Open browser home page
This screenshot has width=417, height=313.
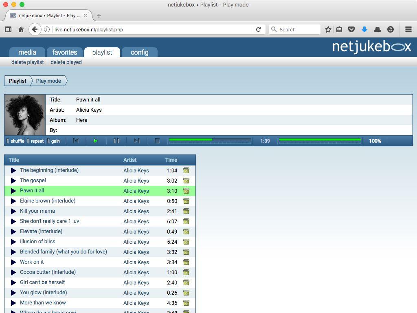coord(21,29)
